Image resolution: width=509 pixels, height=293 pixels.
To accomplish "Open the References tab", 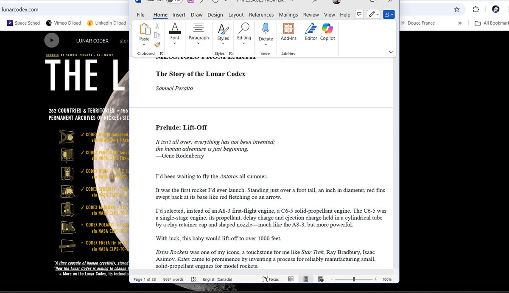I will (261, 14).
